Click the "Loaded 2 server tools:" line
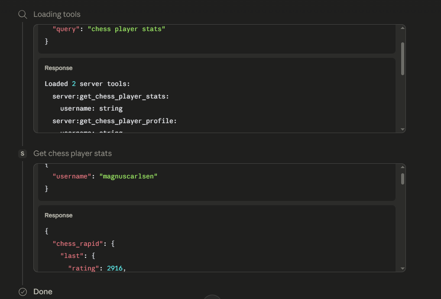 87,84
